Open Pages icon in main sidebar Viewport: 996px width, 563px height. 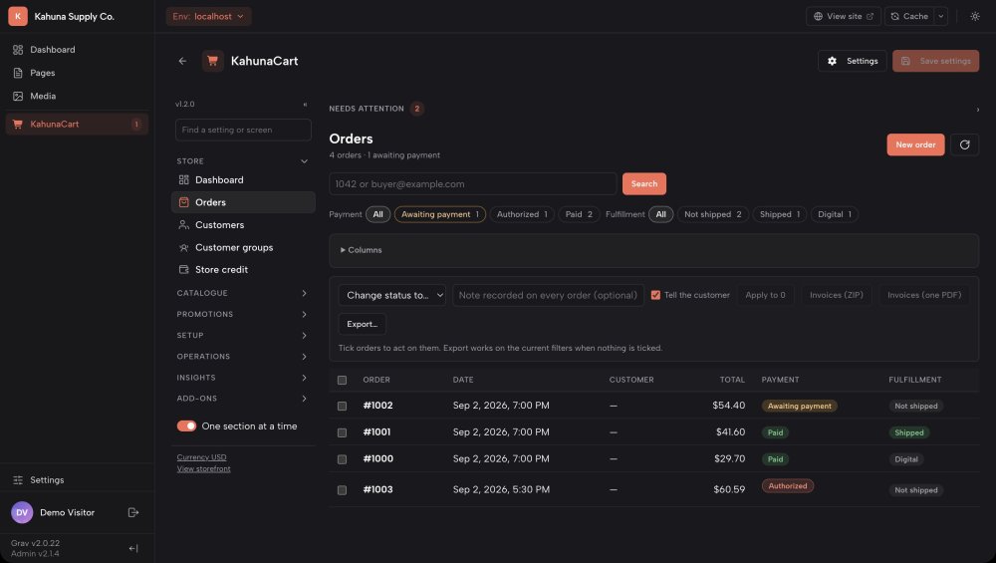[18, 73]
